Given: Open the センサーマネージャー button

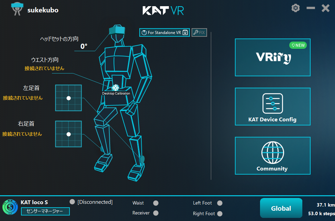Looking at the screenshot, I should point(45,211).
